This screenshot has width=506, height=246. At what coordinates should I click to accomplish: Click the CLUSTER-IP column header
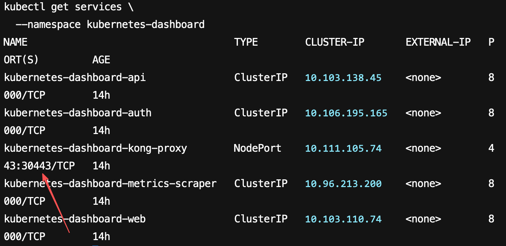coord(335,42)
